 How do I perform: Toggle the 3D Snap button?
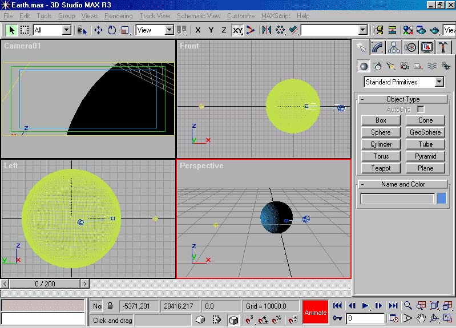(249, 320)
